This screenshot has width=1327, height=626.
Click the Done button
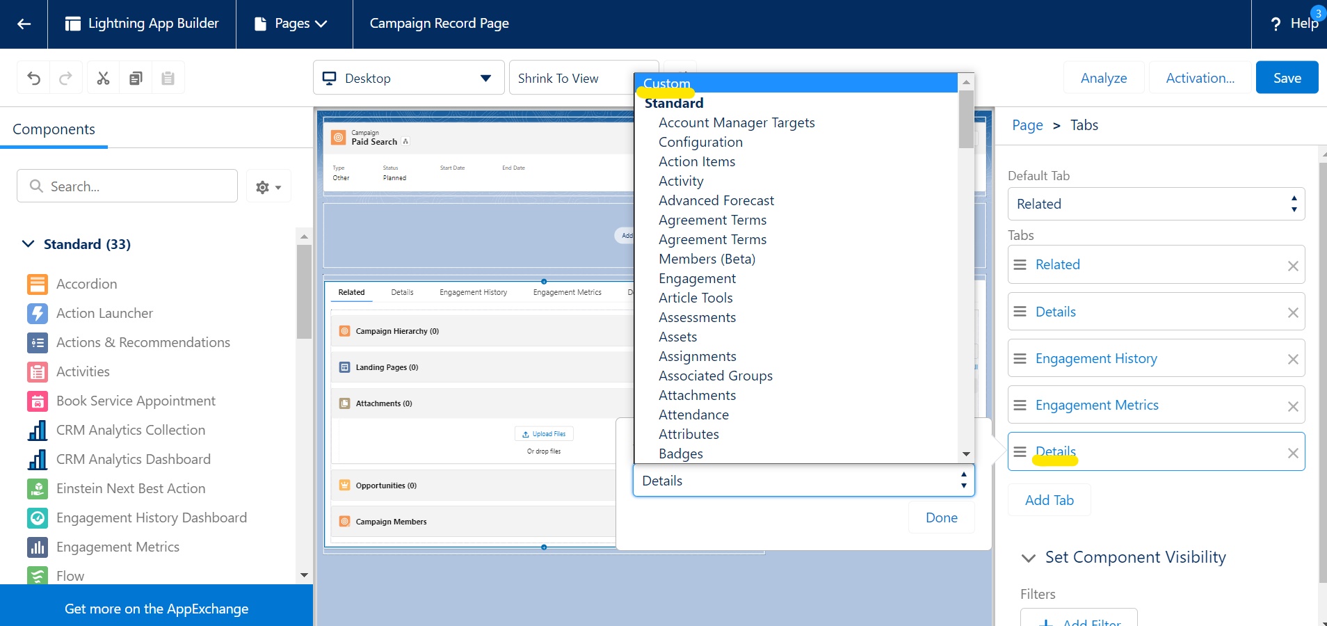(x=942, y=517)
